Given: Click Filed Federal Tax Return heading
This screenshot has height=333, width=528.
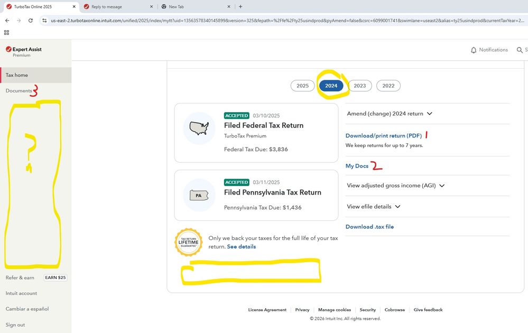Looking at the screenshot, I should [264, 125].
